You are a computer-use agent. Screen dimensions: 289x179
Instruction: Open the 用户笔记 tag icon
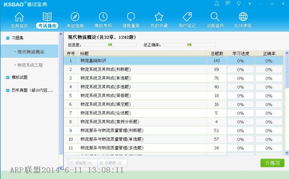pos(187,17)
